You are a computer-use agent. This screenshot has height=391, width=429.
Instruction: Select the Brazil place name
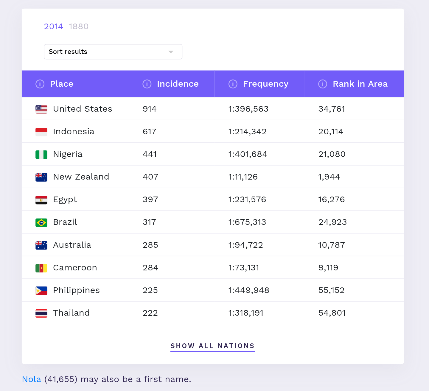click(x=65, y=222)
